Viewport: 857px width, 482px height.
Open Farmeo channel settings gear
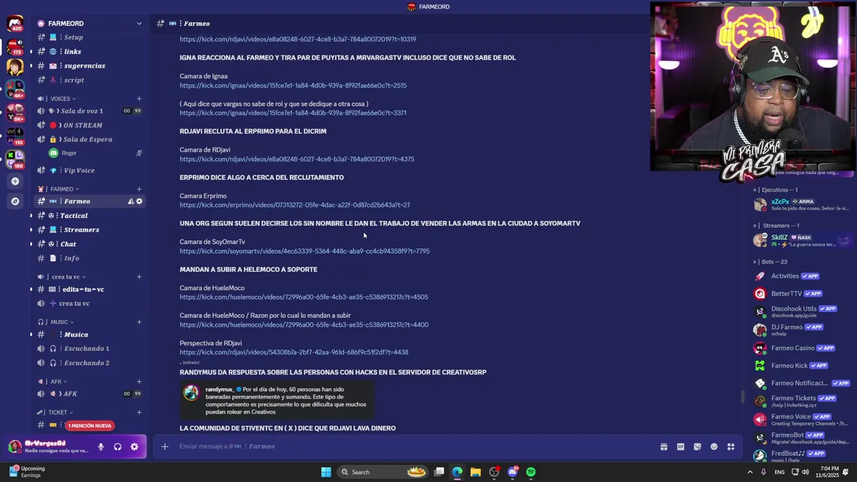pyautogui.click(x=139, y=201)
